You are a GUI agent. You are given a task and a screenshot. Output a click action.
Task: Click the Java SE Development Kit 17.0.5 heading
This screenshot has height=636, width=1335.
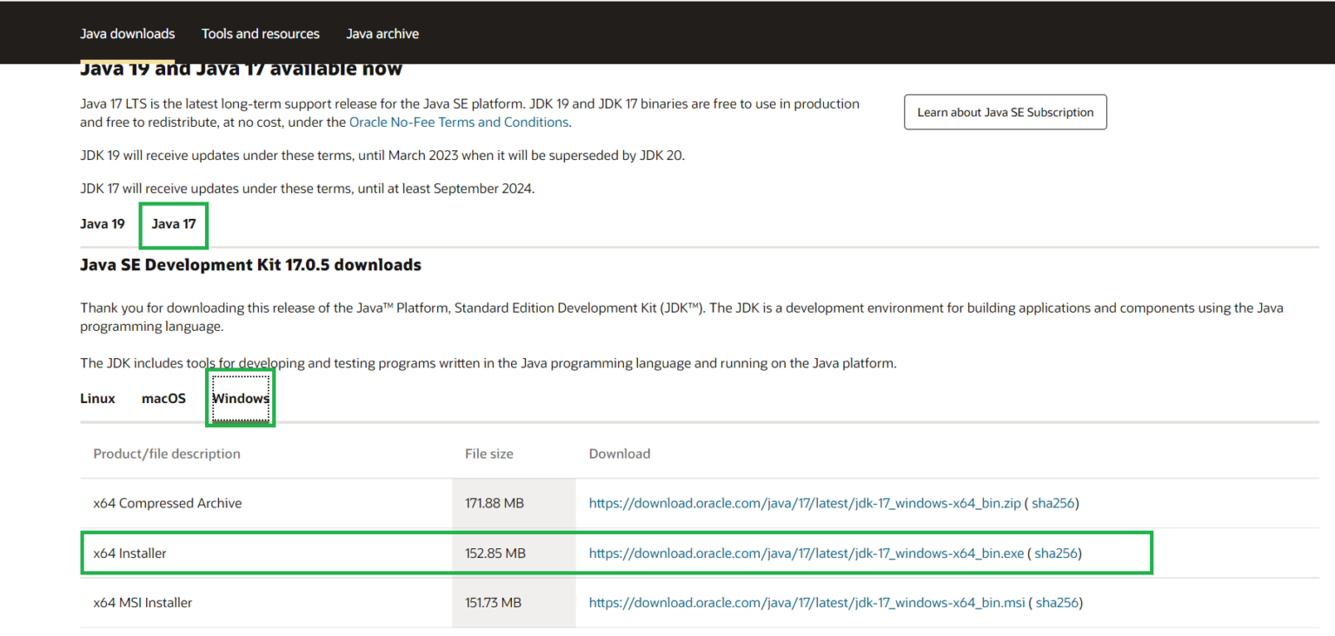[x=250, y=265]
